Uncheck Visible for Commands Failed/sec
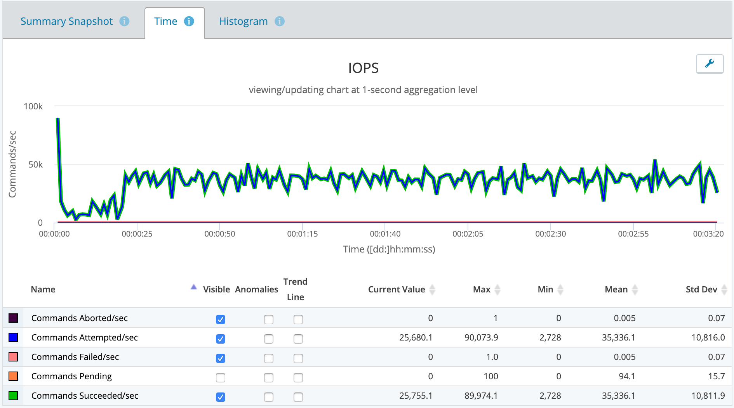The width and height of the screenshot is (734, 408). point(221,358)
